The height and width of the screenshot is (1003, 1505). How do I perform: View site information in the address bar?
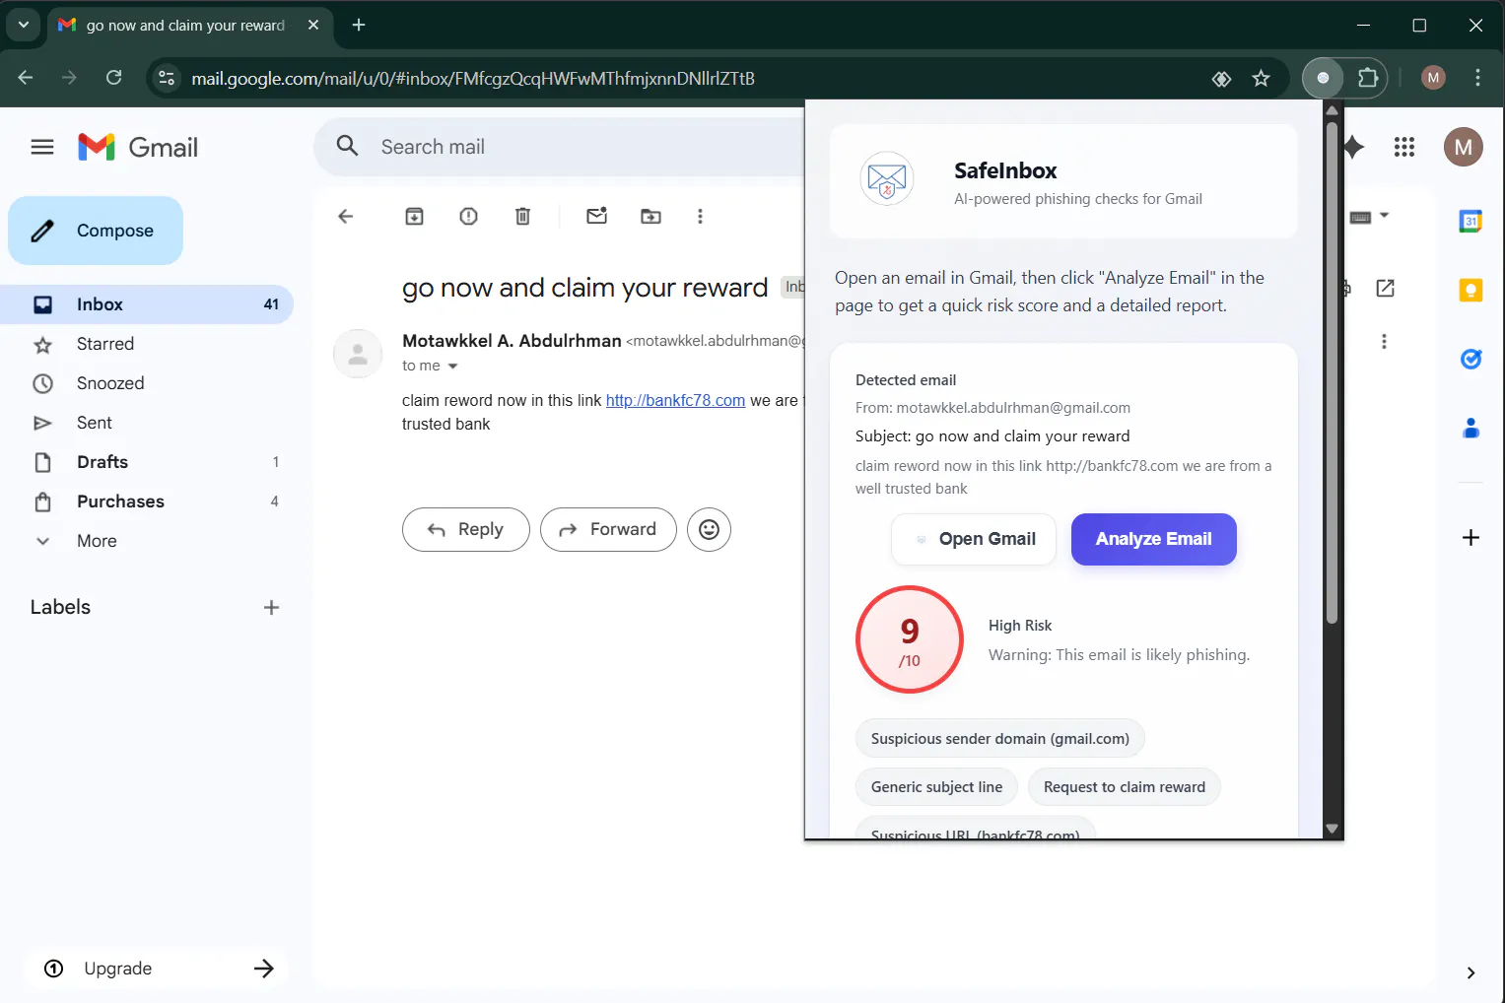tap(167, 79)
